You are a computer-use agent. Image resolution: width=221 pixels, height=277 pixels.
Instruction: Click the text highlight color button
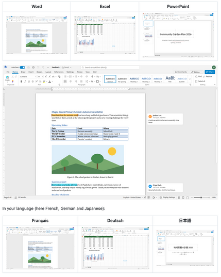44,82
